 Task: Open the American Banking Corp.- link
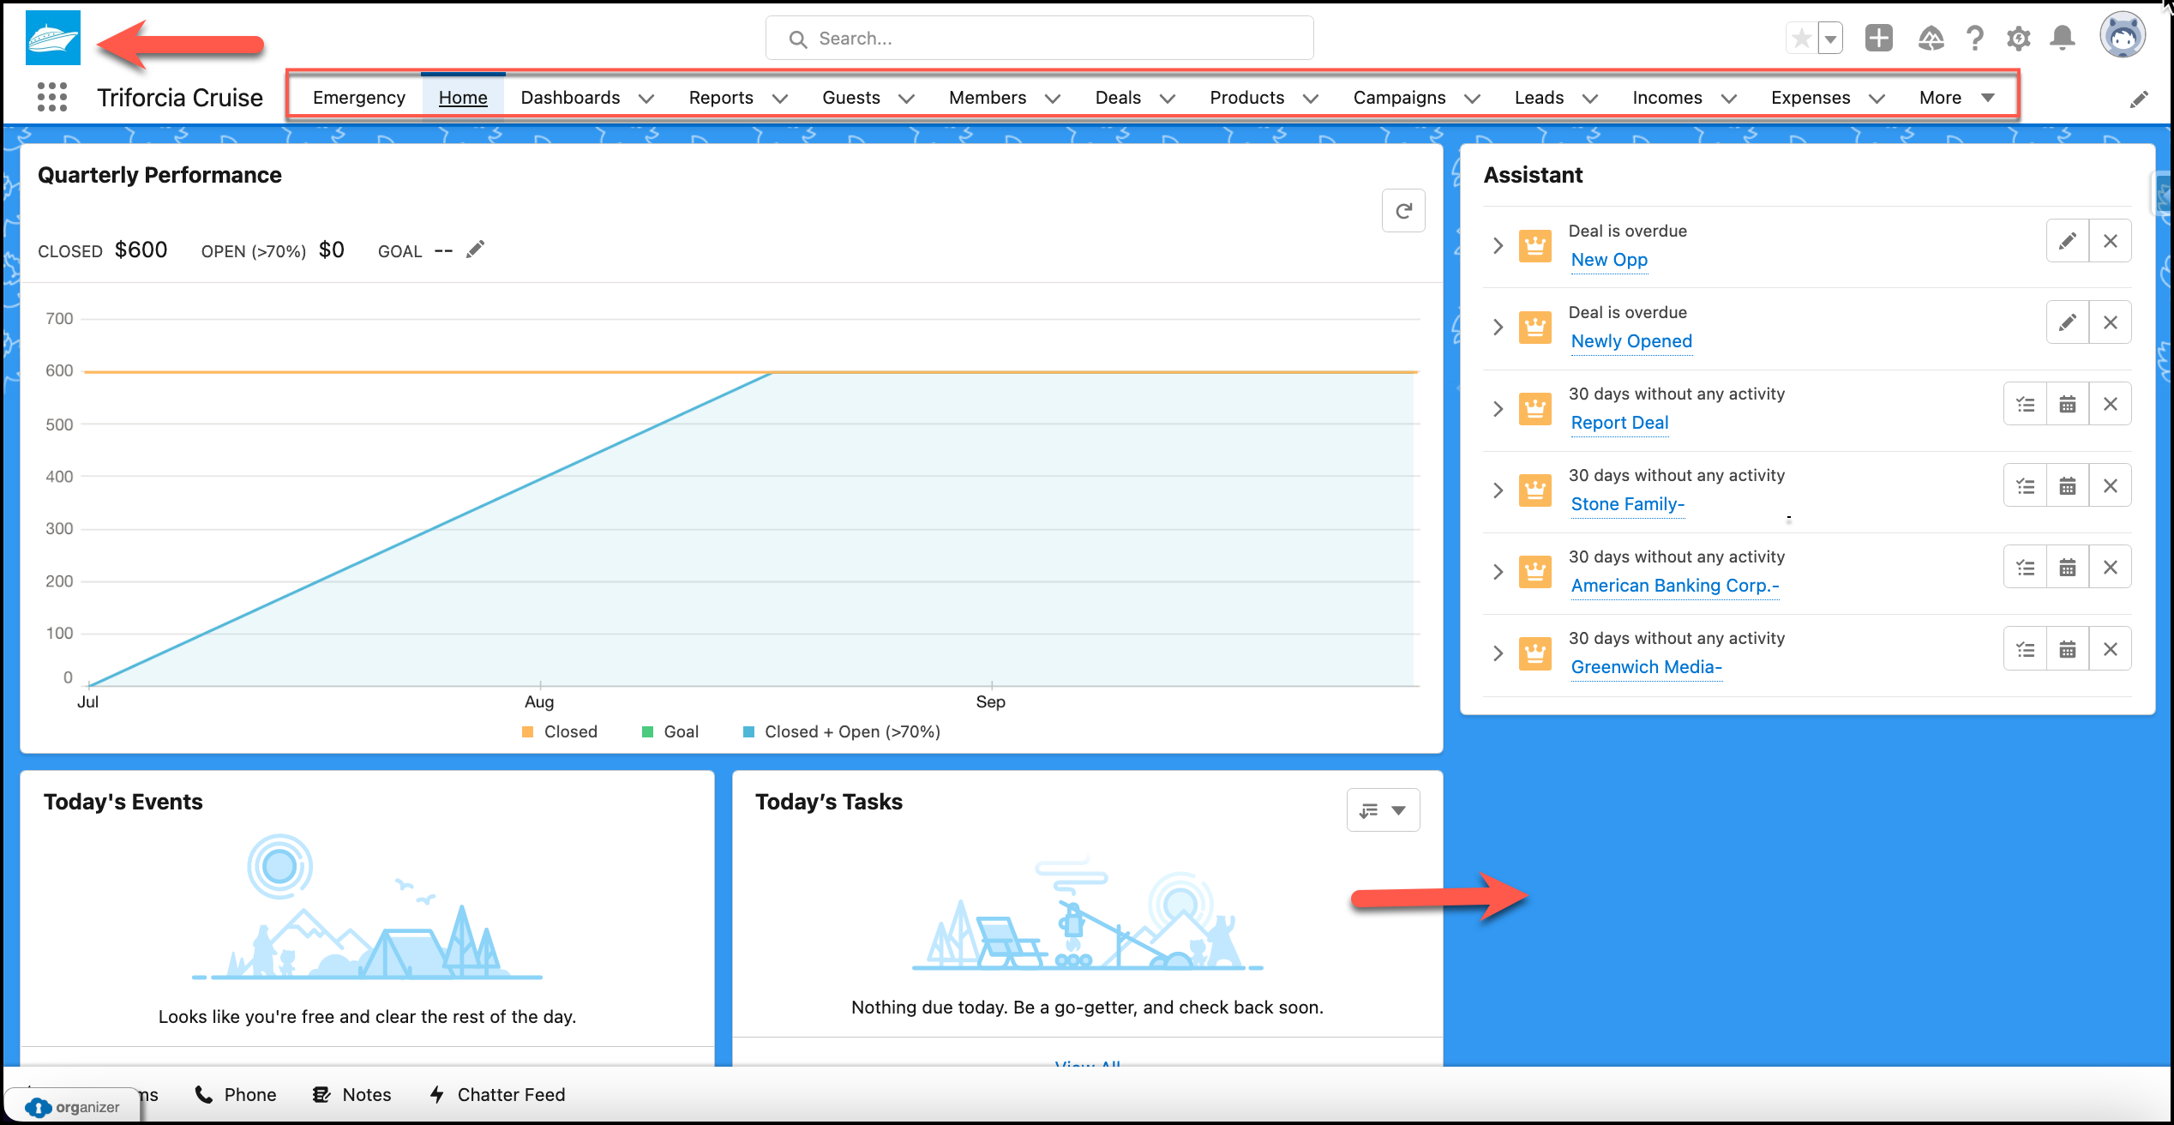pyautogui.click(x=1675, y=586)
